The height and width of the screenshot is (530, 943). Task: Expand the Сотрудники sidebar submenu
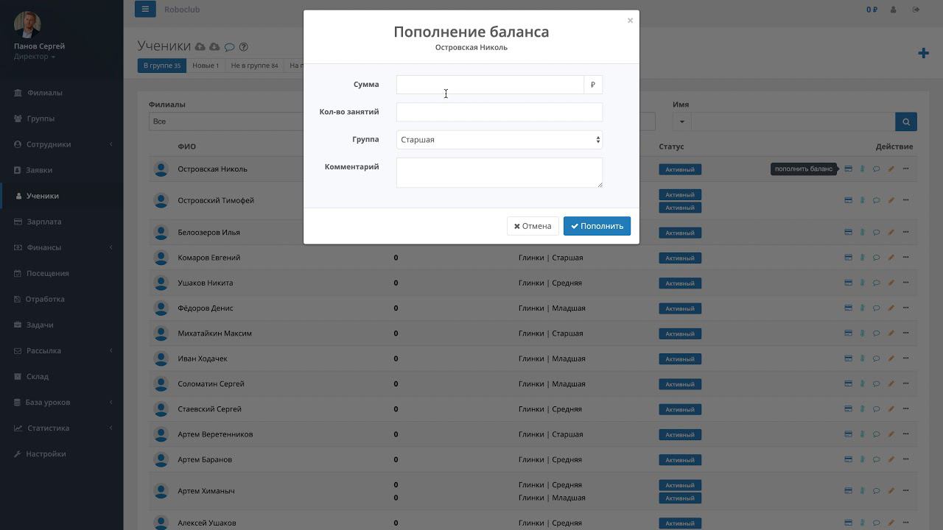[x=62, y=144]
